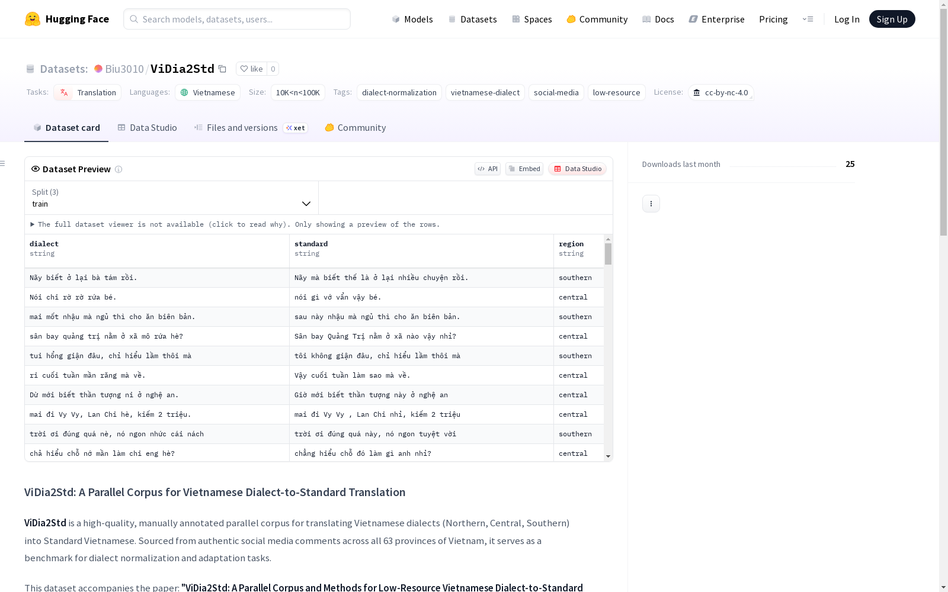Click the xet badge on Files tab

(295, 128)
